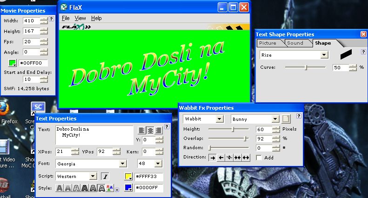Image resolution: width=368 pixels, height=198 pixels.
Task: Toggle italic text style button
Action: tap(105, 177)
